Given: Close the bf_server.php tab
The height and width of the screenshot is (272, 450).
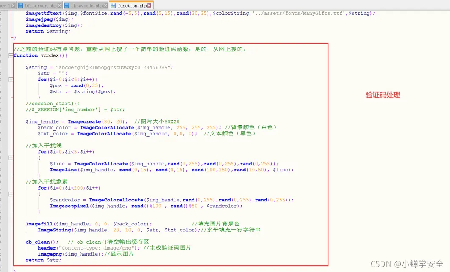Looking at the screenshot, I should [59, 5].
